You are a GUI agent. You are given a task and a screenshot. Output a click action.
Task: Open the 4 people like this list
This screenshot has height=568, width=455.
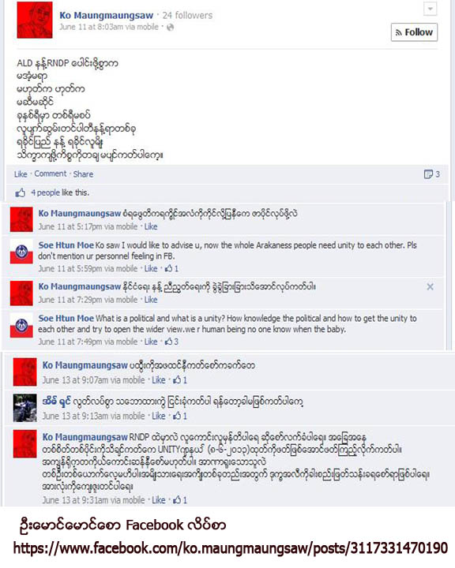coord(60,192)
